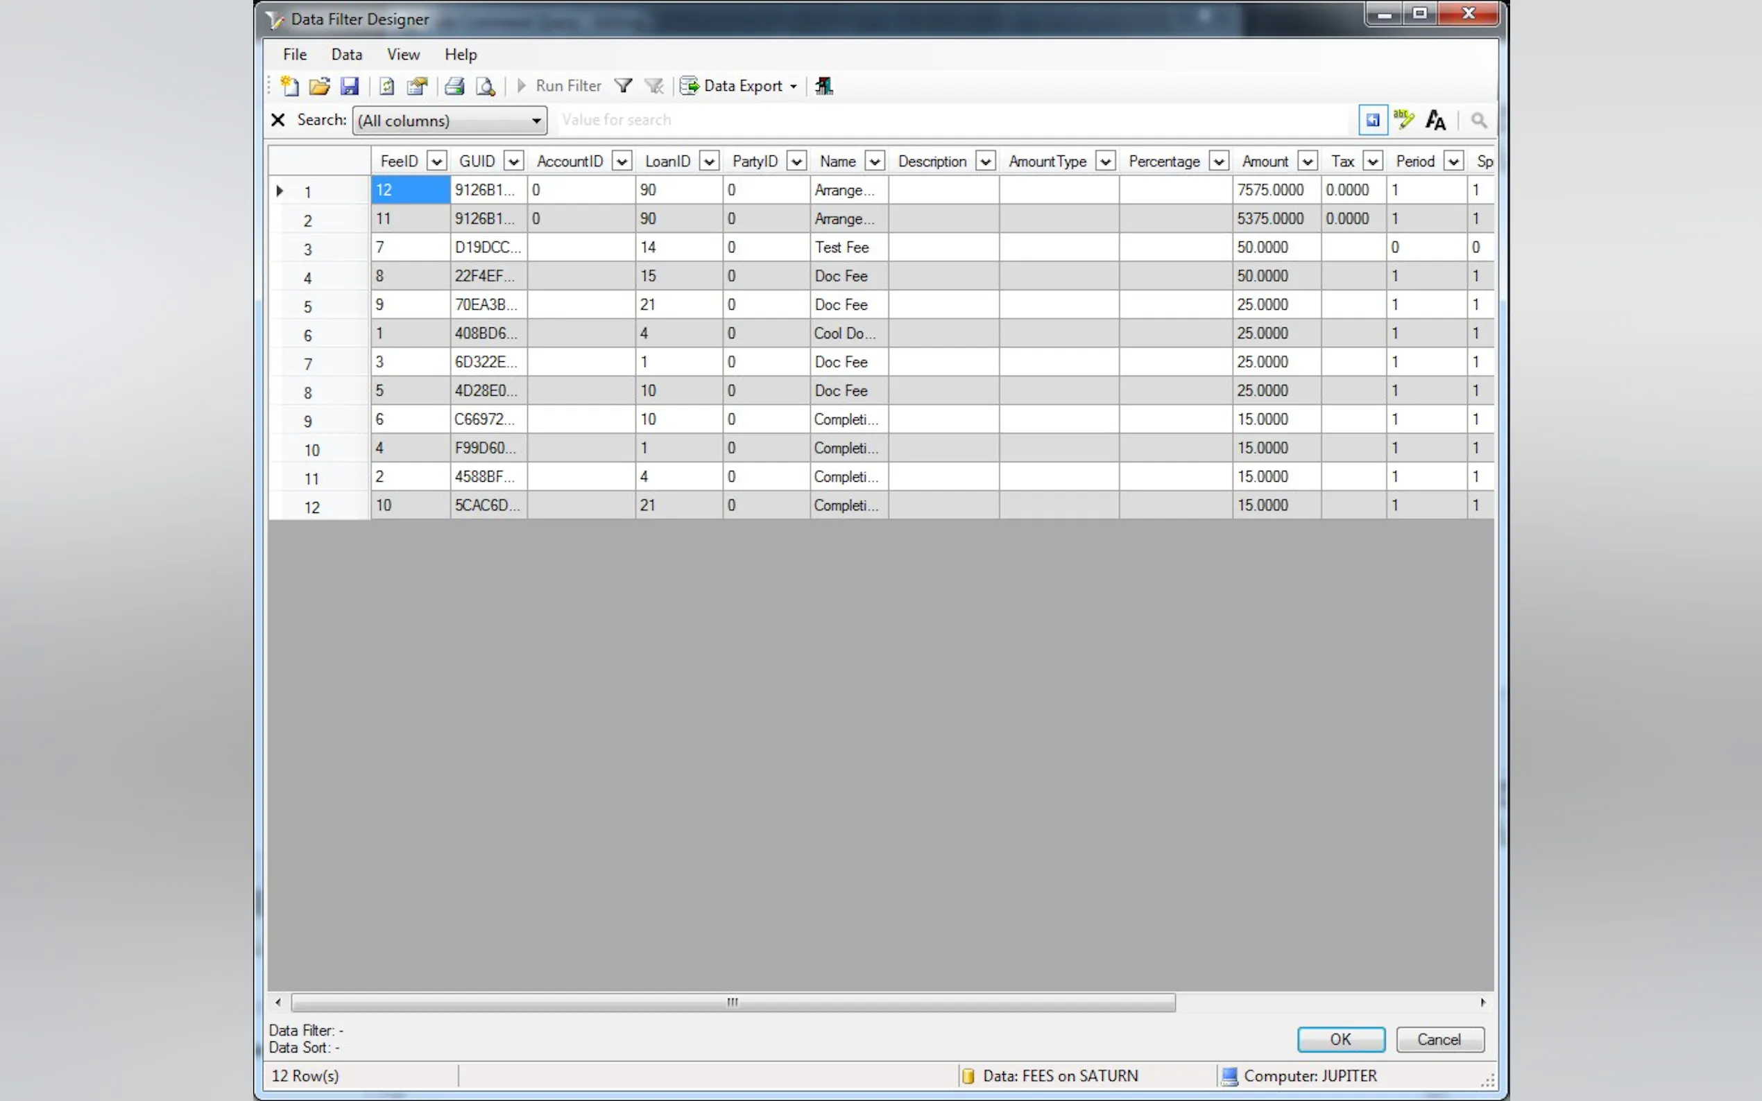Open Print Preview magnifier page icon
The image size is (1762, 1101).
coord(485,86)
